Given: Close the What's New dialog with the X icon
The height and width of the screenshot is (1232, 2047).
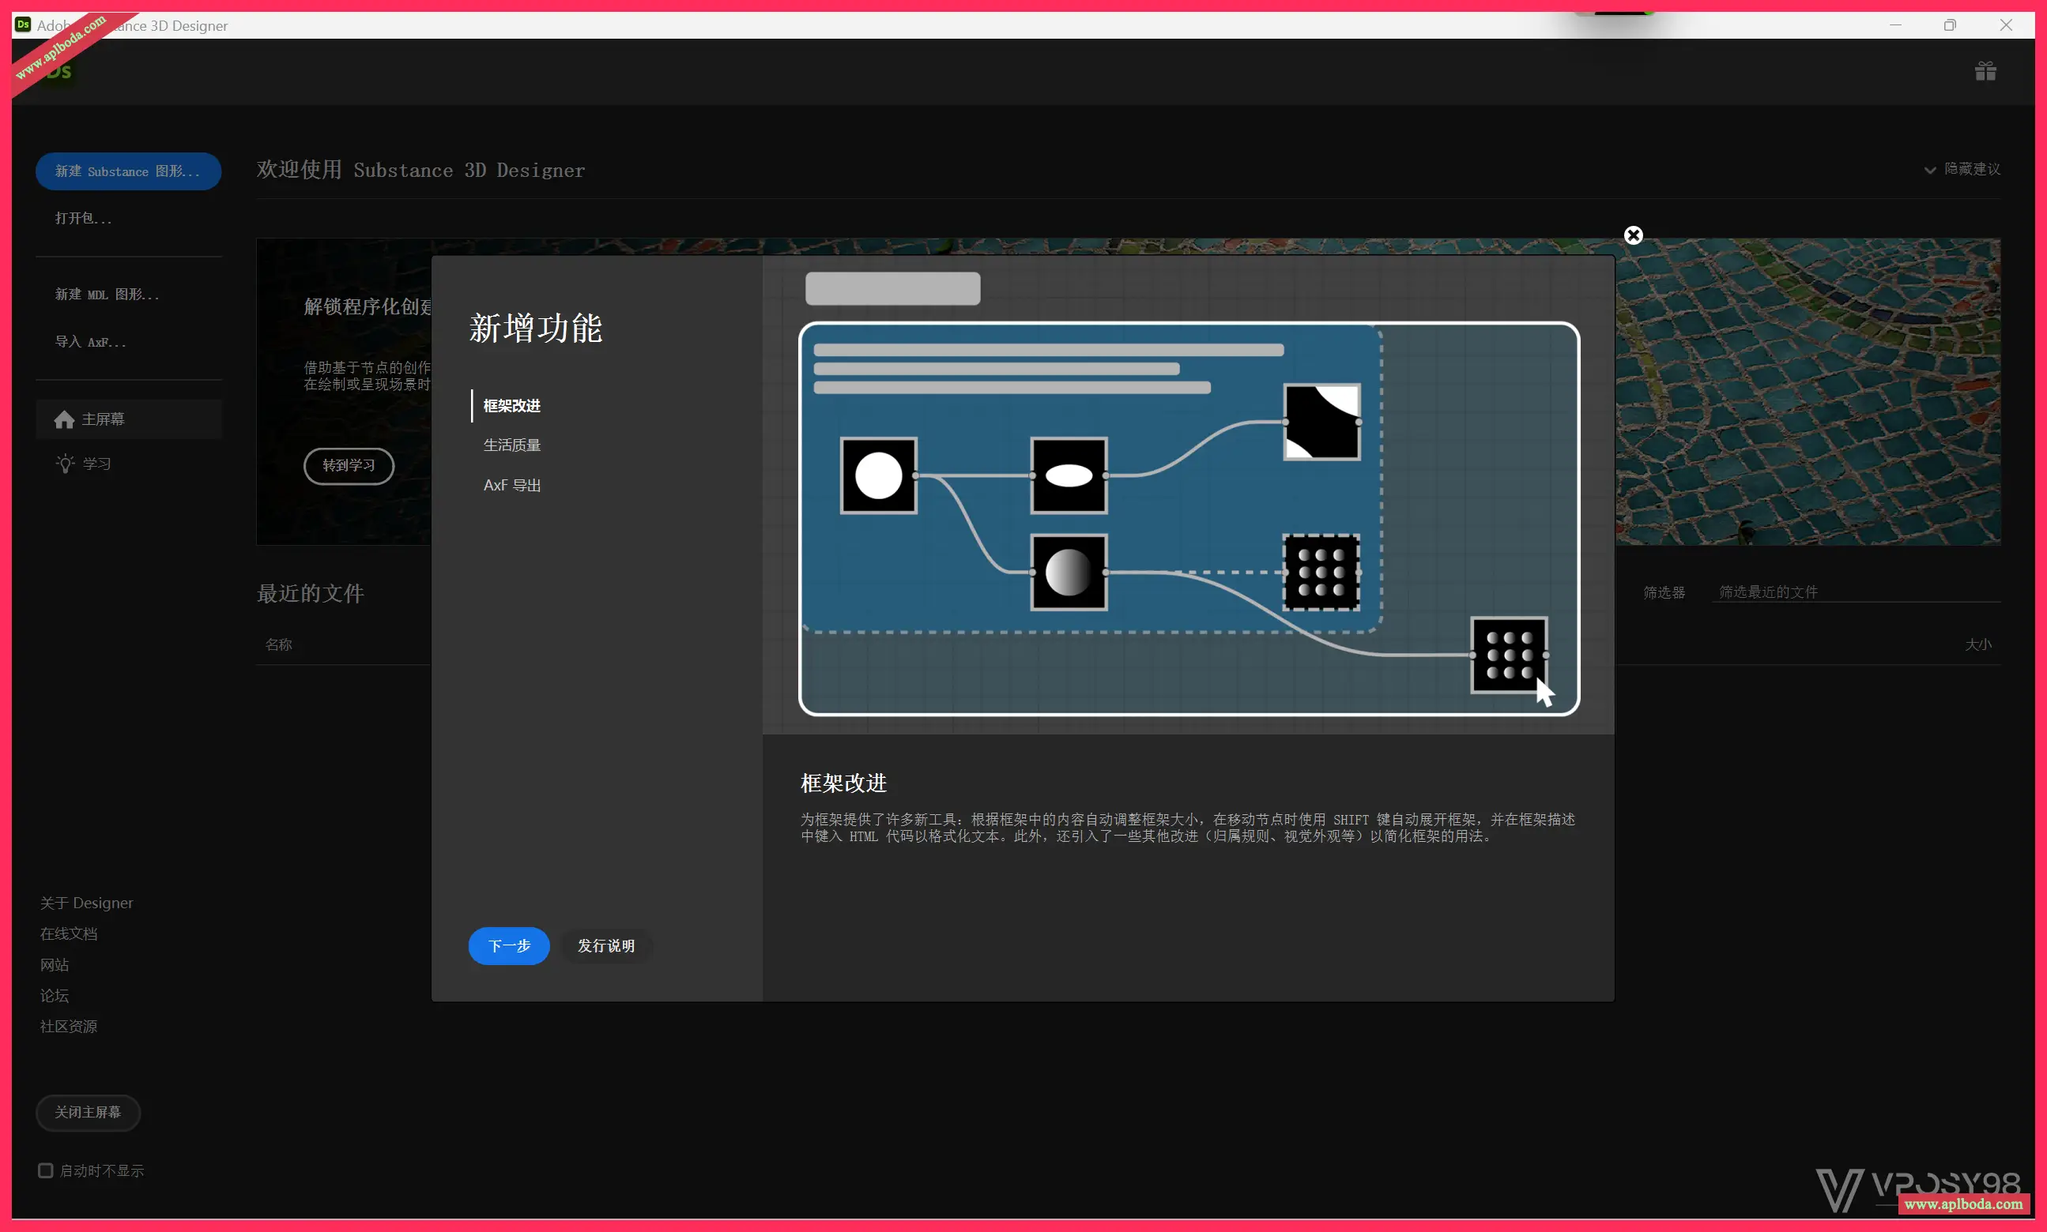Looking at the screenshot, I should coord(1632,236).
